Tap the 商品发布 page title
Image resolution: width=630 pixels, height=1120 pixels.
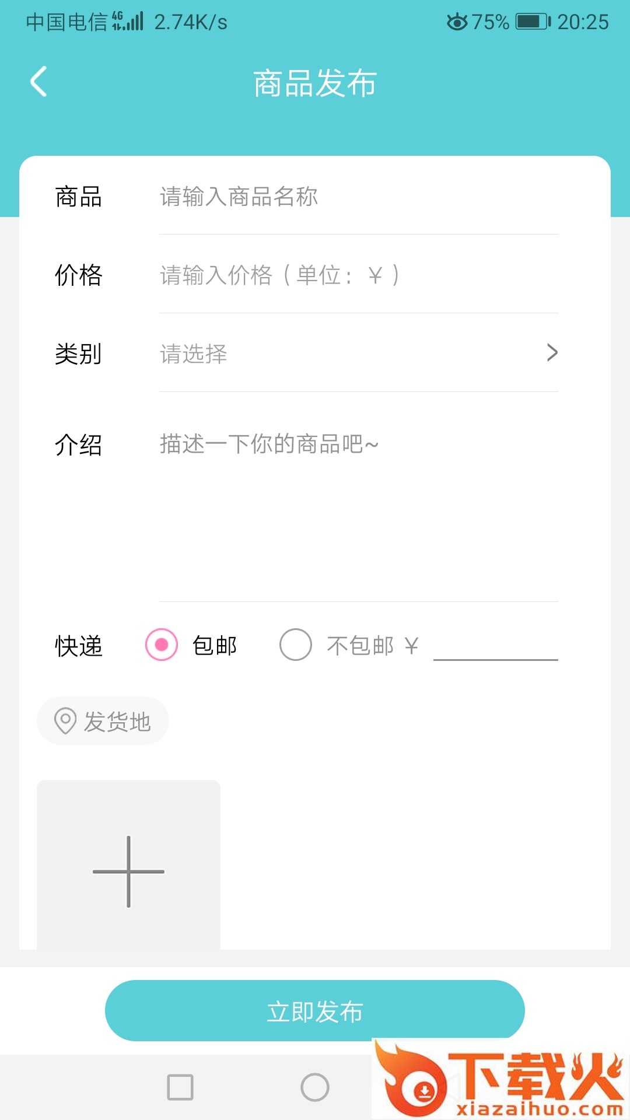315,83
